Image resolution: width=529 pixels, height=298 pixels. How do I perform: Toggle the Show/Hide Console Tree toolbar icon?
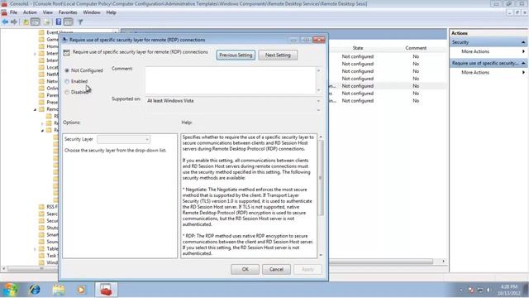coord(35,22)
